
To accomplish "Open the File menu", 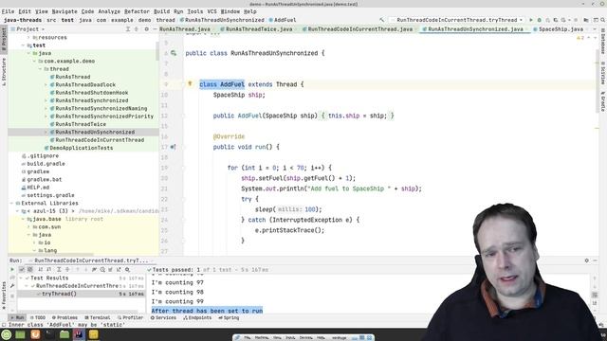I will coord(8,11).
